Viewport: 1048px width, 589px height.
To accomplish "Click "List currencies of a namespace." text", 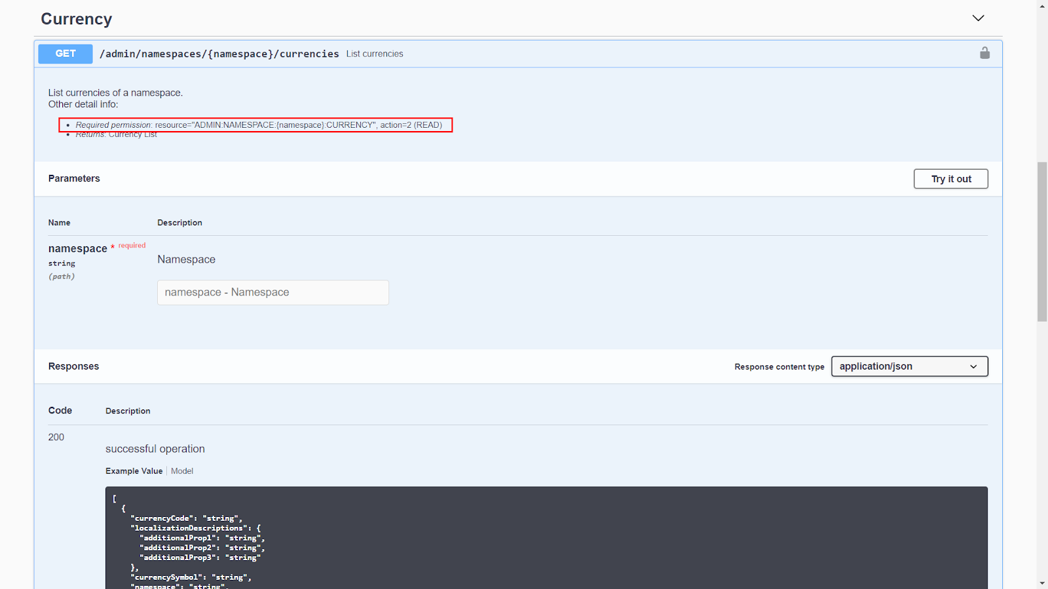I will pyautogui.click(x=115, y=93).
